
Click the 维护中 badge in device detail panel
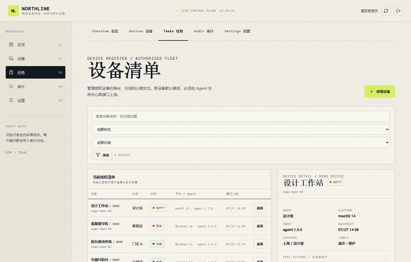pyautogui.click(x=336, y=182)
